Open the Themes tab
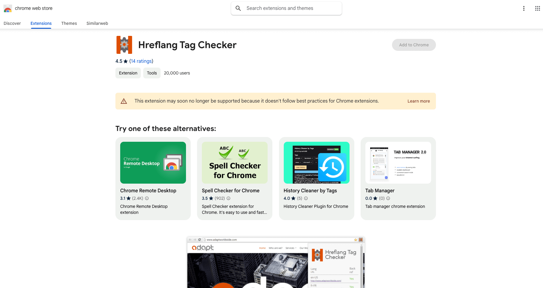The width and height of the screenshot is (543, 288). (69, 23)
